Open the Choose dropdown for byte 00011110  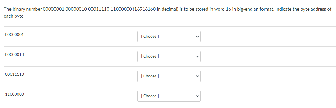pos(169,76)
